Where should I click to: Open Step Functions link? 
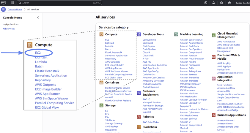225,85
